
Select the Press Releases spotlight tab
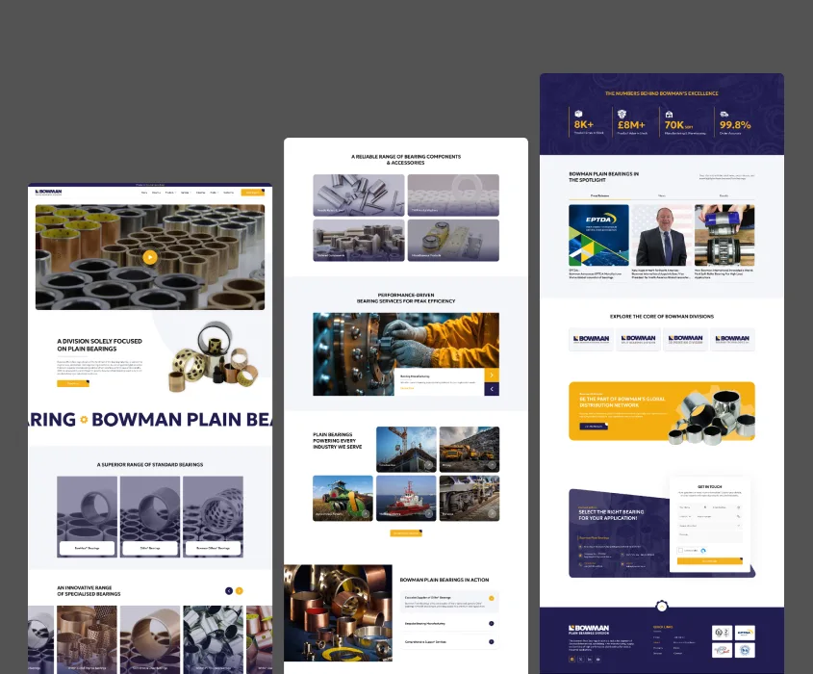point(600,195)
